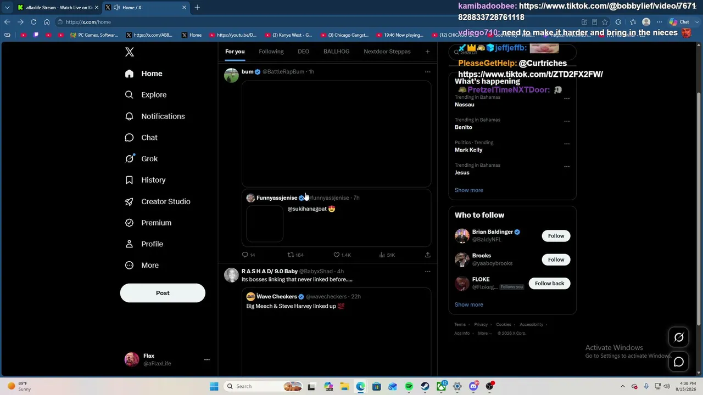Click the @wavecheckers handle
This screenshot has height=395, width=703.
pyautogui.click(x=326, y=297)
